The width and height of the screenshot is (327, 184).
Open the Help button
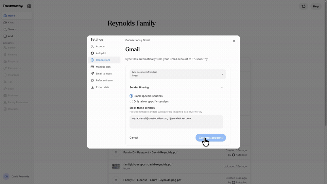coord(316,6)
